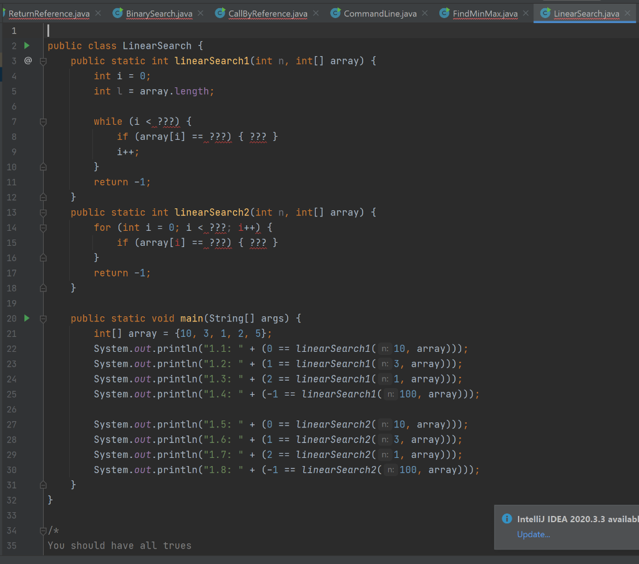Run LinearSearch class via gutter run icon
The height and width of the screenshot is (564, 639).
tap(26, 45)
